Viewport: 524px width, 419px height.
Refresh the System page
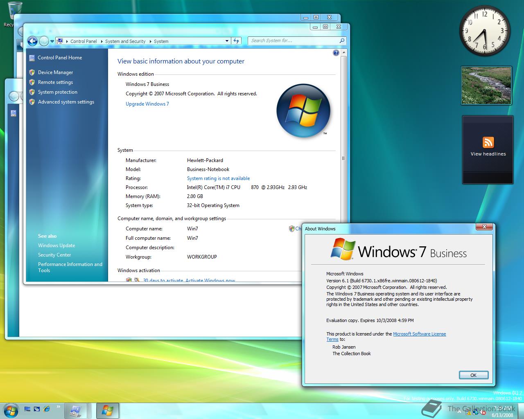[236, 41]
